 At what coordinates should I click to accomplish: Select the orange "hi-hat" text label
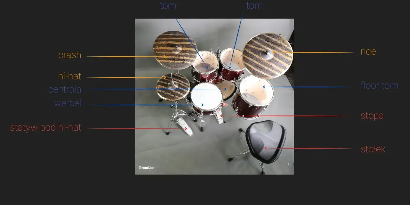(70, 76)
